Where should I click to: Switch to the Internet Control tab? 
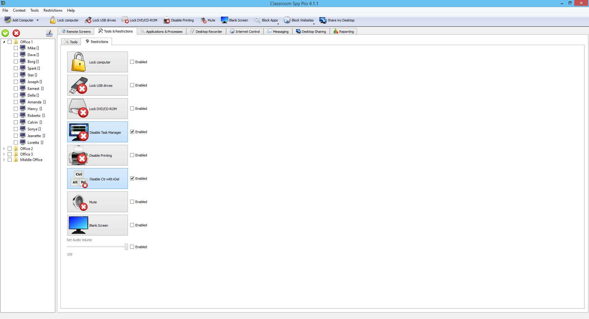(245, 32)
